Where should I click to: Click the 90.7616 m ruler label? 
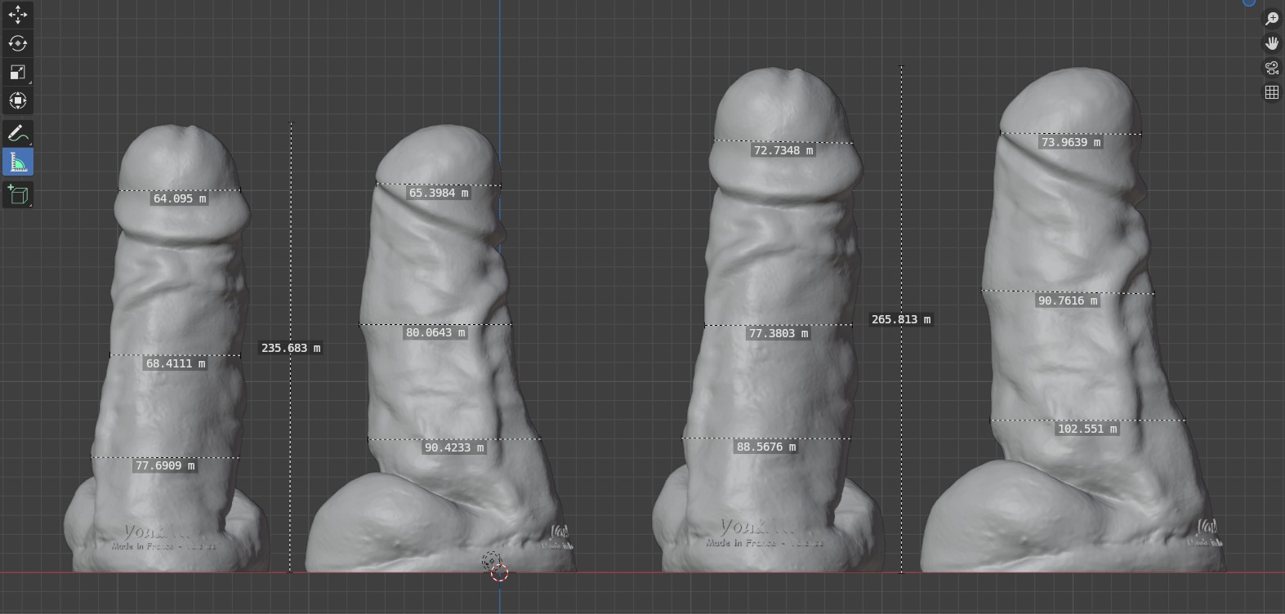(x=1068, y=300)
